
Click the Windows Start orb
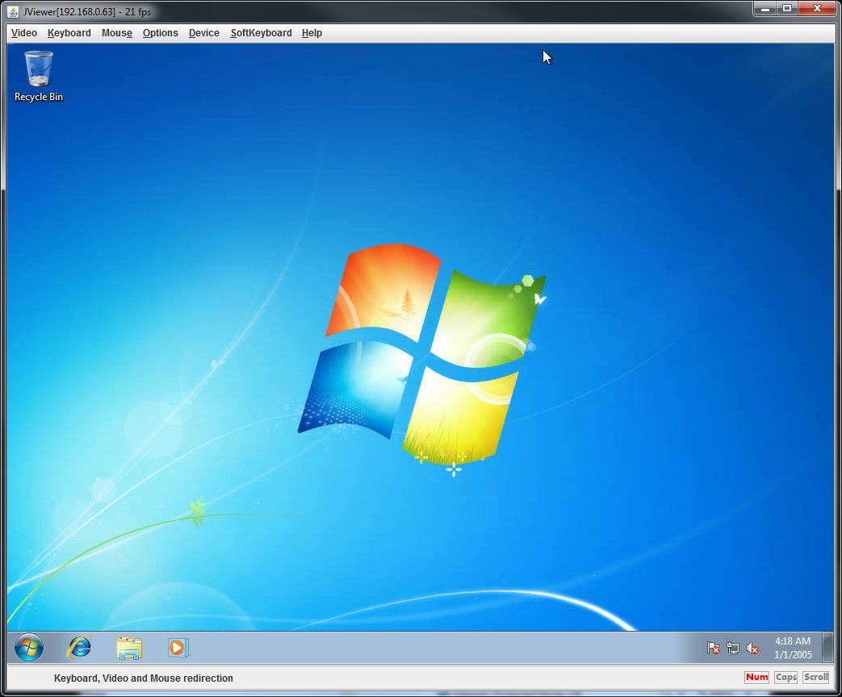[x=29, y=647]
